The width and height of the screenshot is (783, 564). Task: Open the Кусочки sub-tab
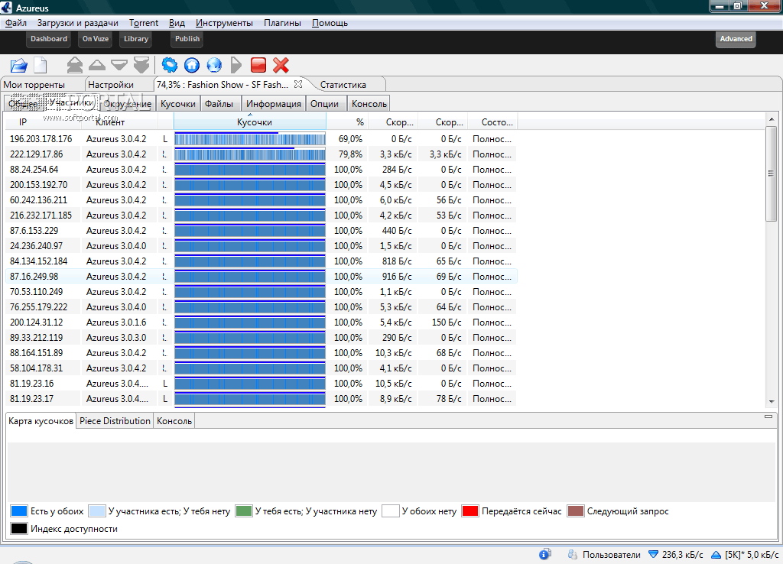tap(177, 104)
